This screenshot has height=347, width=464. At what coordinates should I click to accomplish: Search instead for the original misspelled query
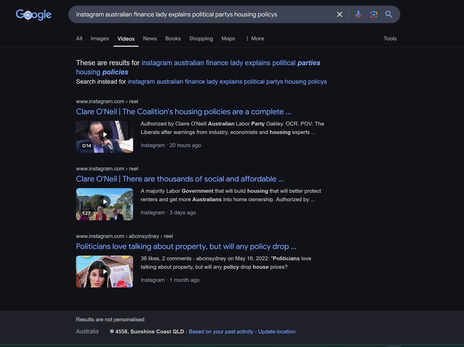(227, 82)
